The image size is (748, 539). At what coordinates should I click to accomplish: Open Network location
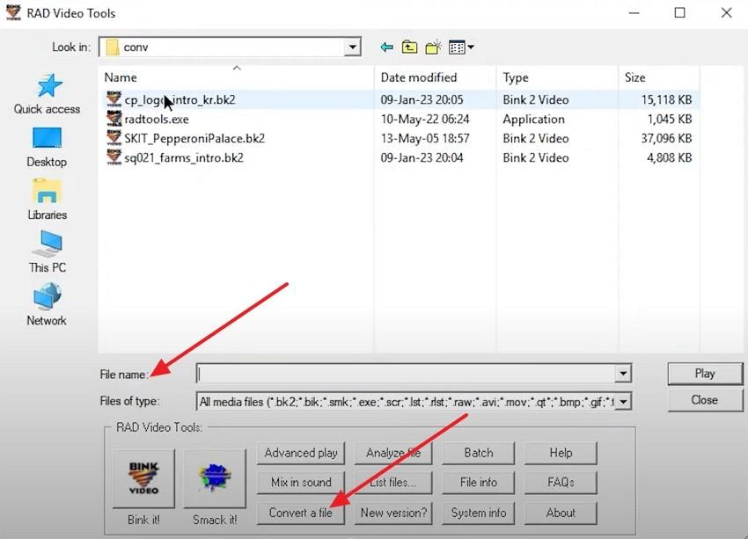47,305
